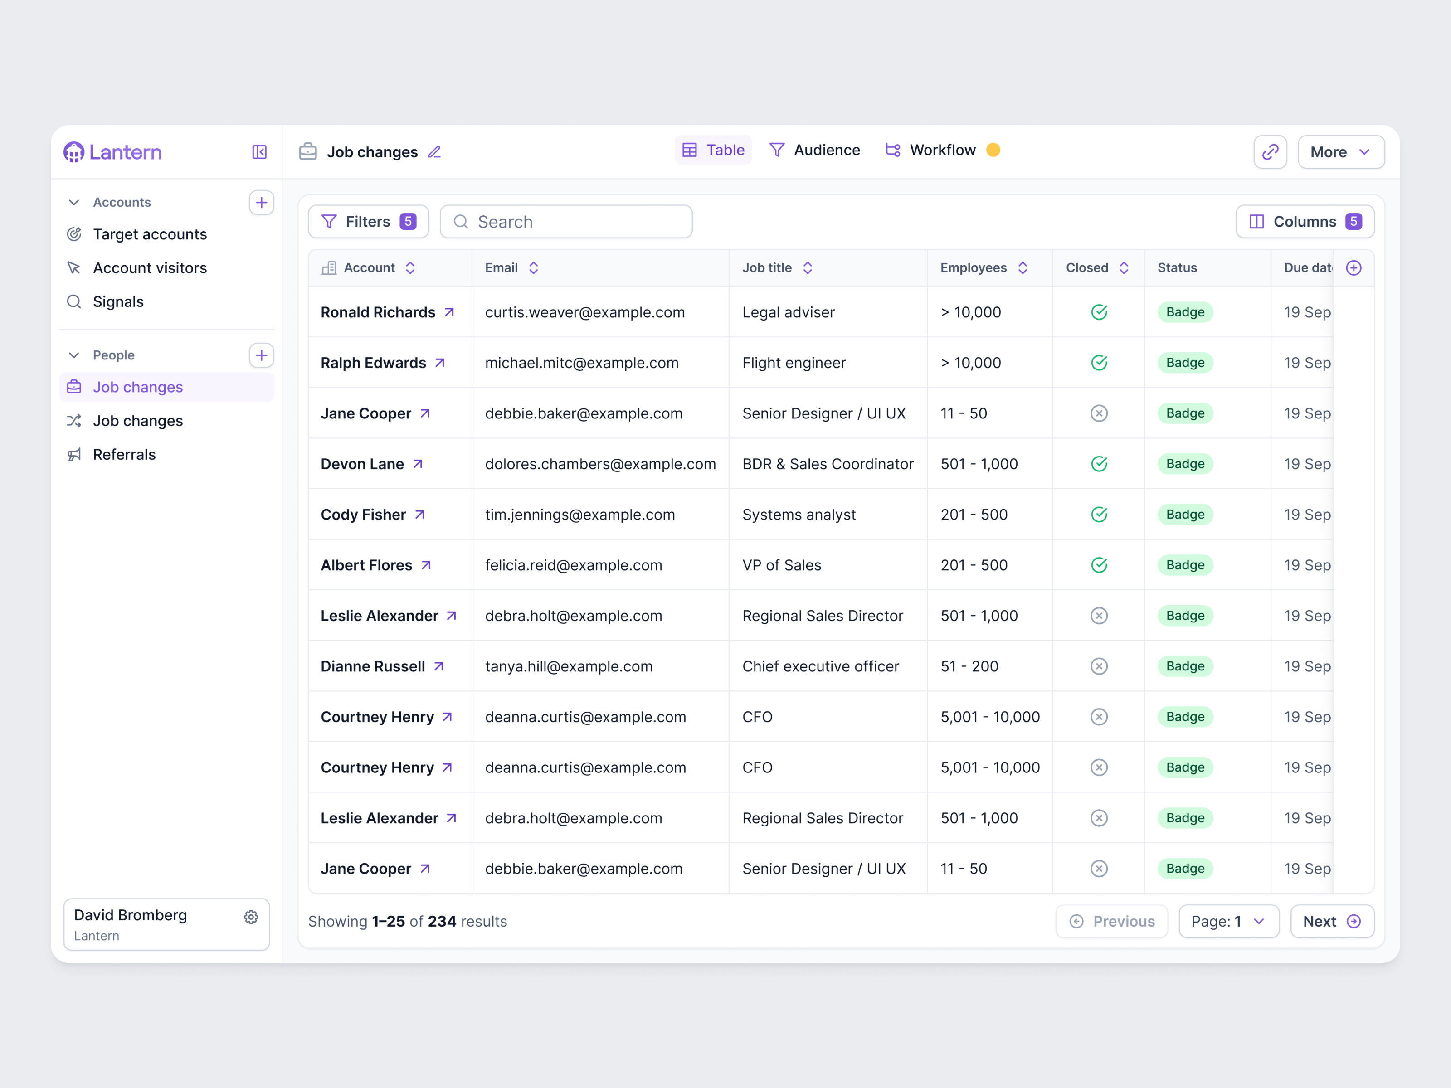Viewport: 1451px width, 1088px height.
Task: Click the Albert Flores account name
Action: [366, 565]
